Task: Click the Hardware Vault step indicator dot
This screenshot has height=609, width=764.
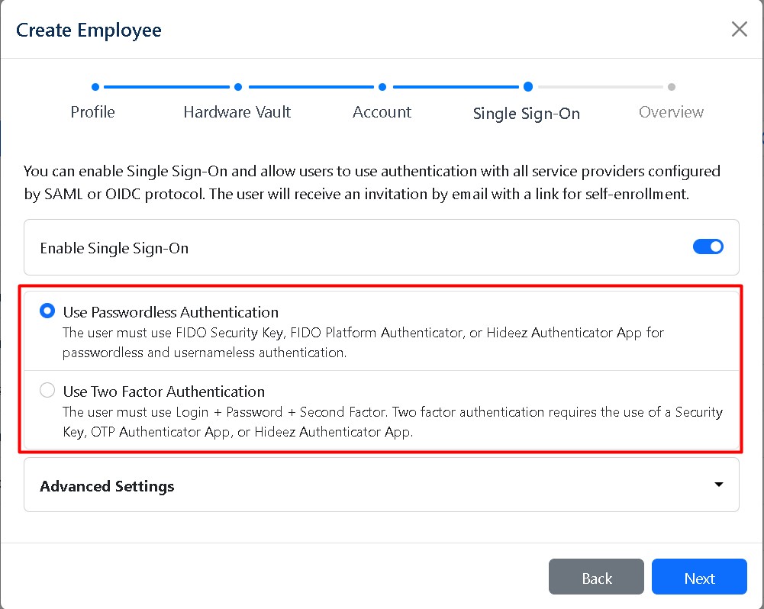Action: [237, 87]
